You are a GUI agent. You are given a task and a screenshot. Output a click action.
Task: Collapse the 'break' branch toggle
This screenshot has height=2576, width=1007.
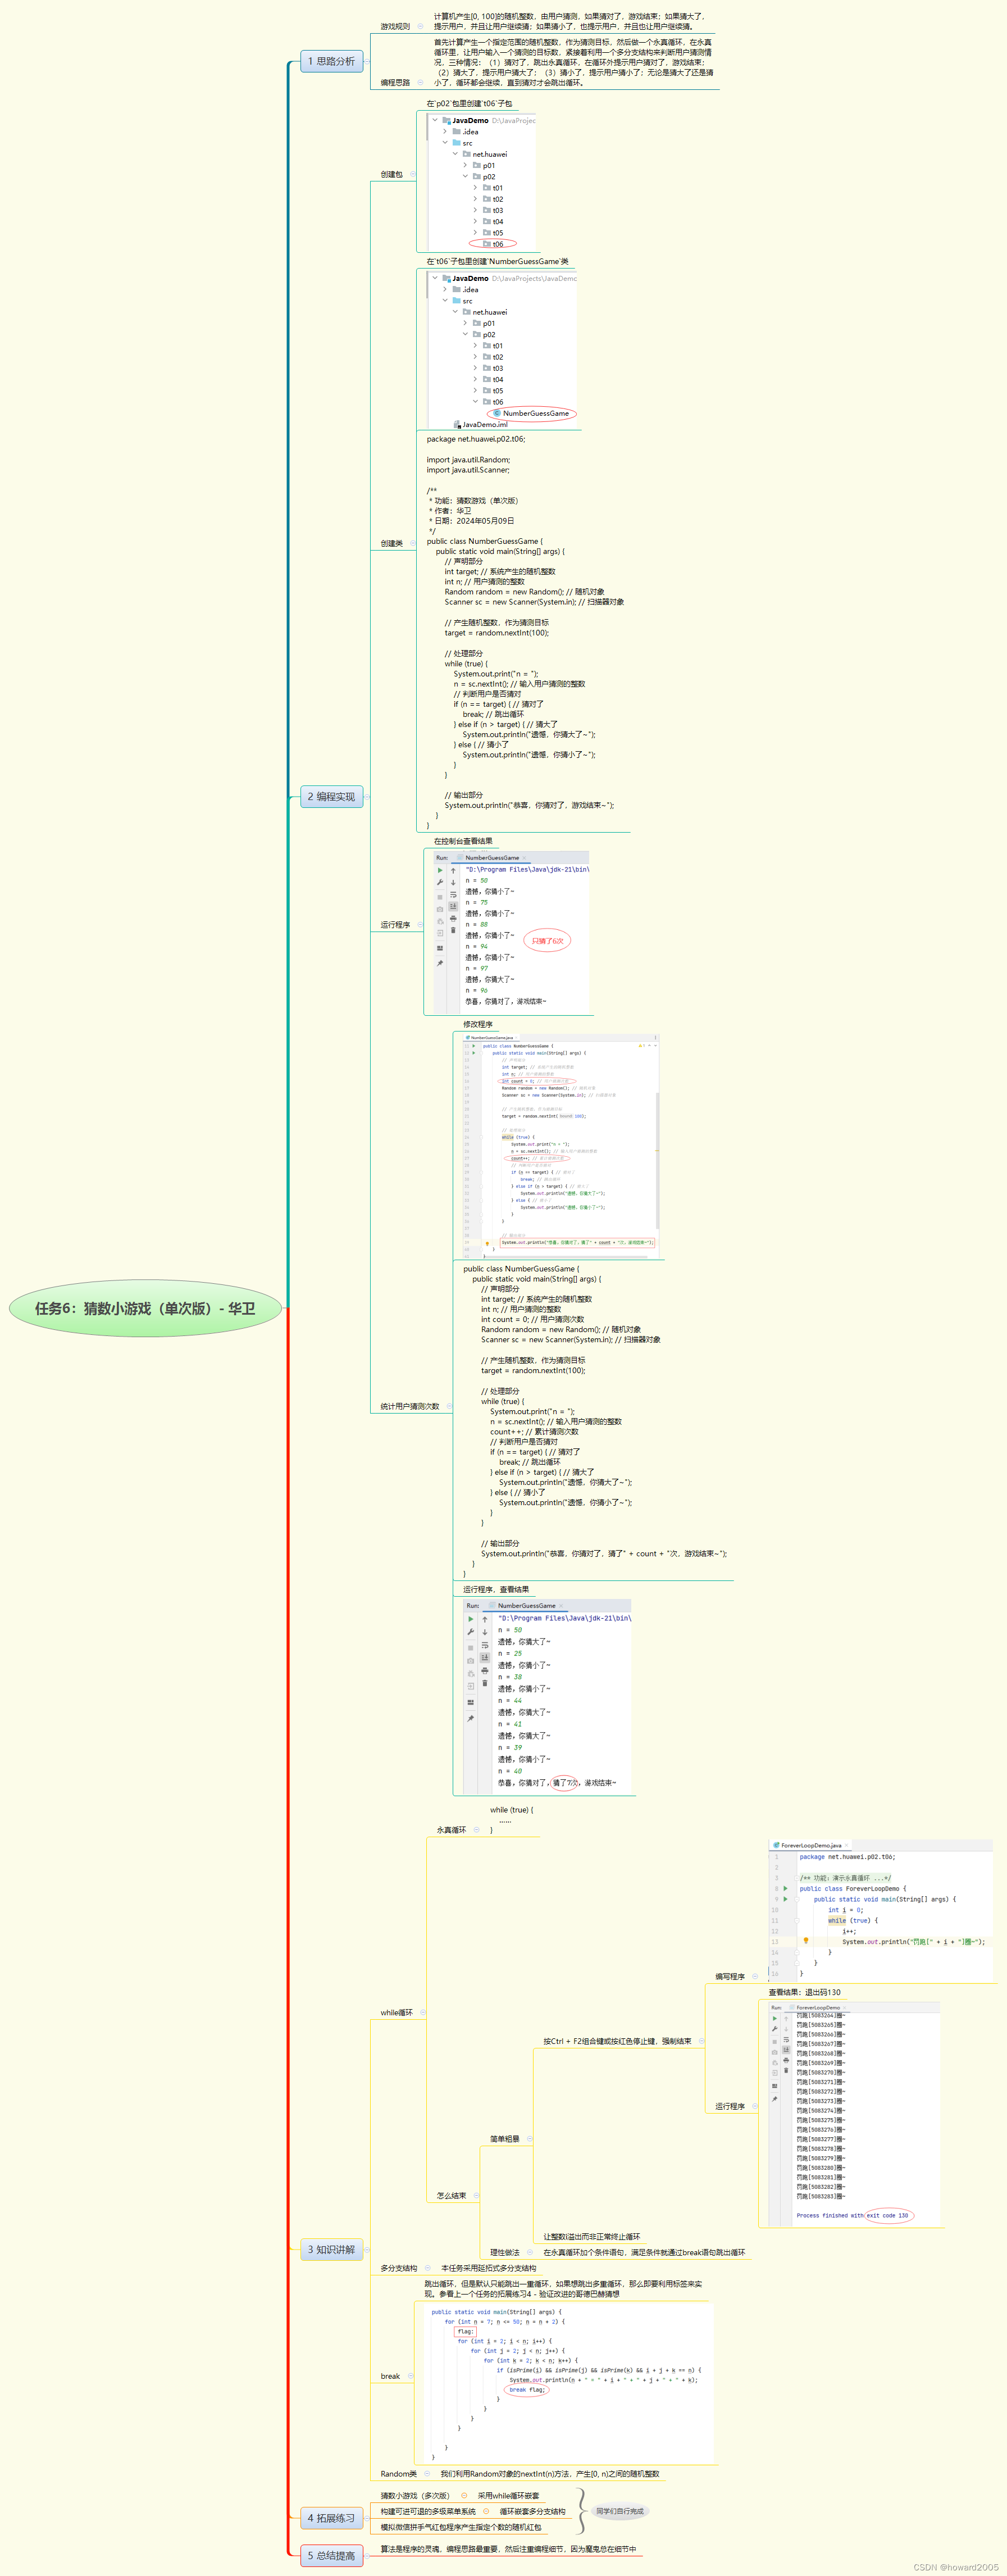point(410,2376)
